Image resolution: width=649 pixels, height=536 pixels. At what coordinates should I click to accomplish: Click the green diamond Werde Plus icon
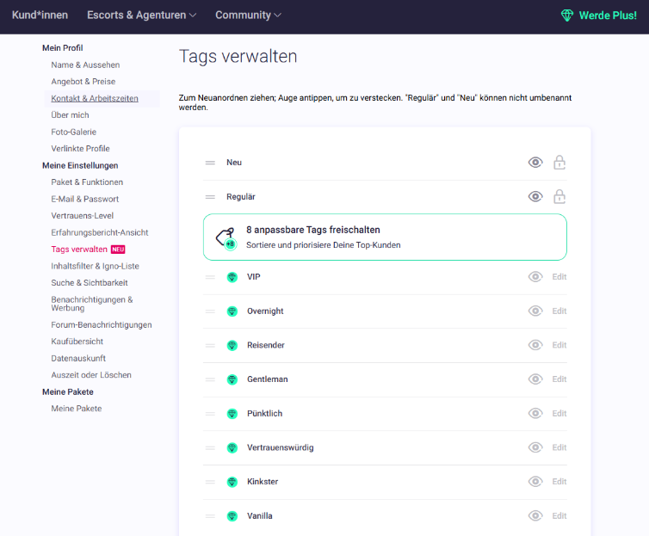click(567, 15)
